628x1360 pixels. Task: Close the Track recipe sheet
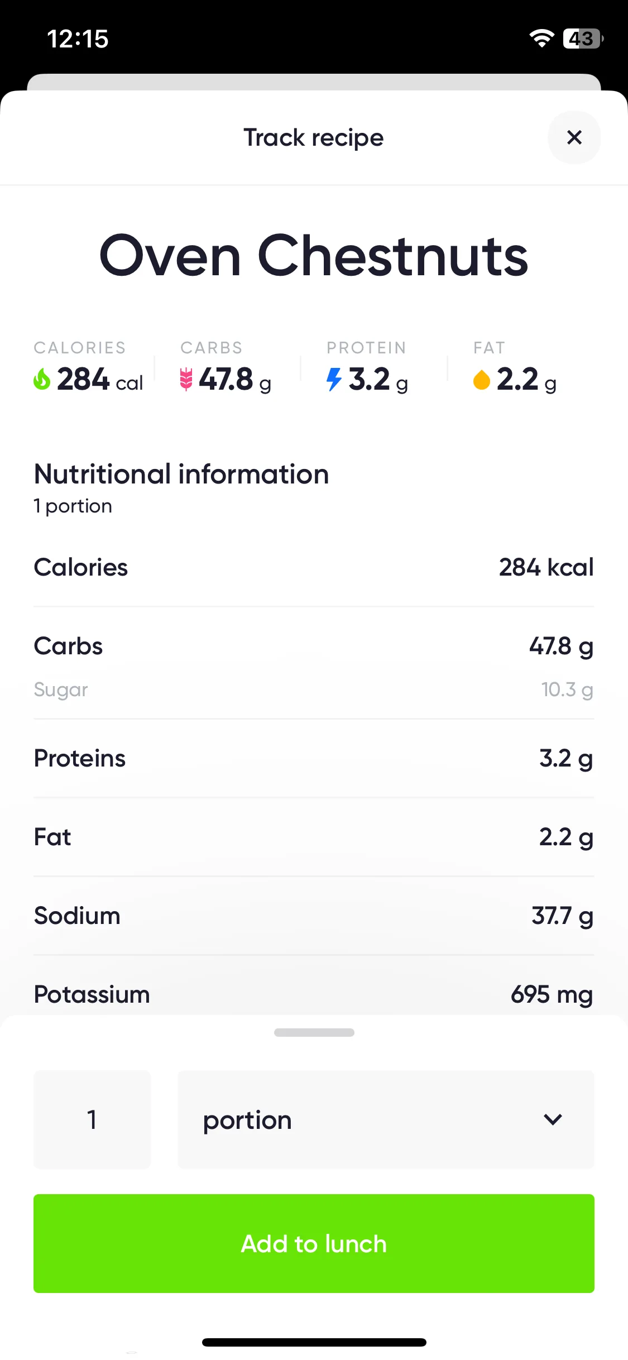[574, 137]
